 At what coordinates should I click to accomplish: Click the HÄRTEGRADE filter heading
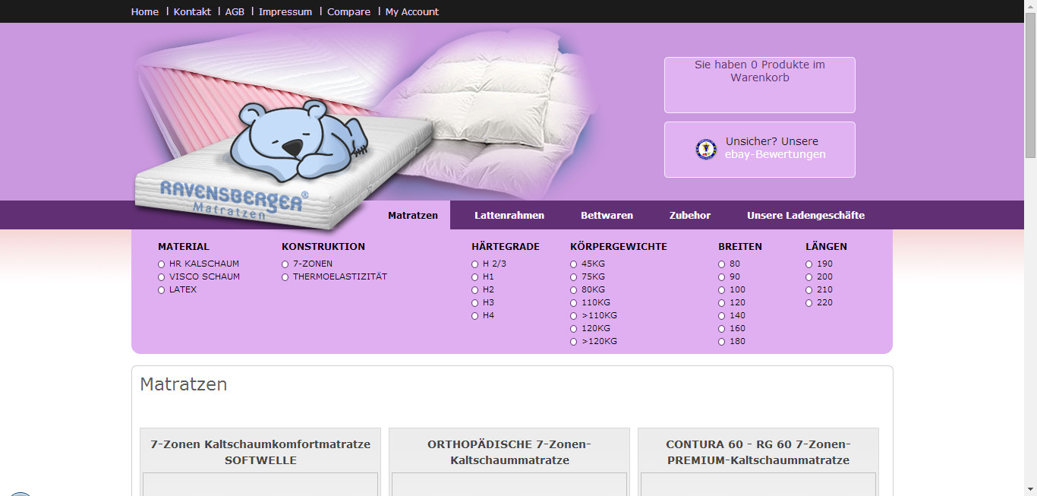(x=506, y=246)
